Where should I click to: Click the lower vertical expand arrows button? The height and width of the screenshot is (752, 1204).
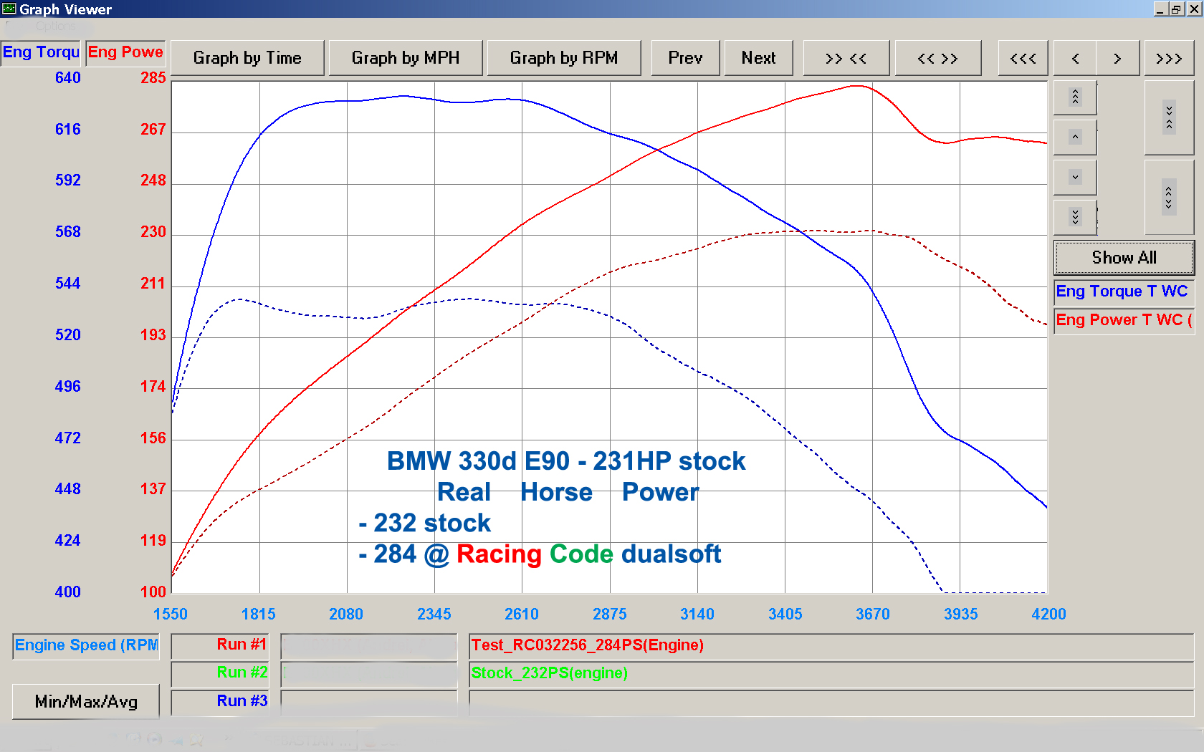[x=1169, y=197]
